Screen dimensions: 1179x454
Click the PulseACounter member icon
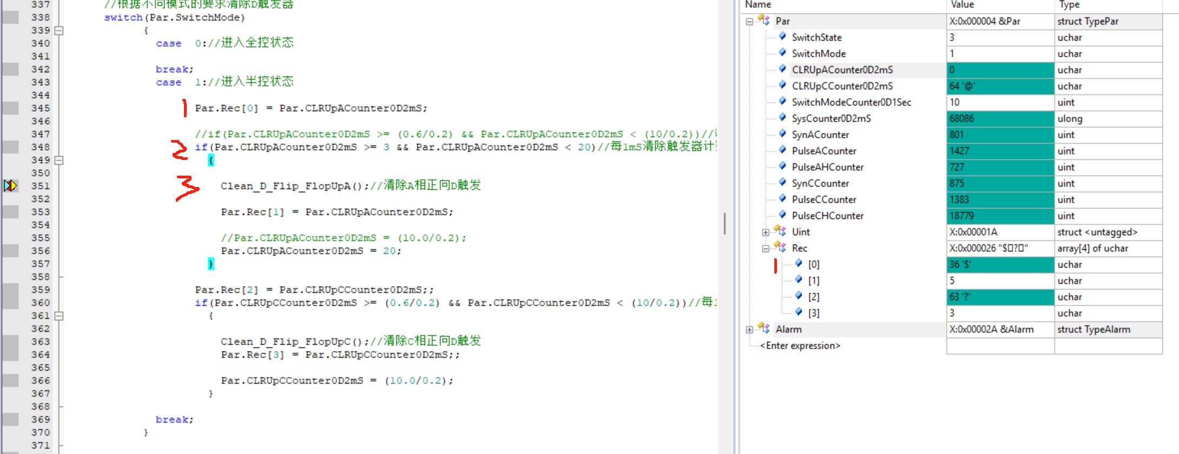782,150
